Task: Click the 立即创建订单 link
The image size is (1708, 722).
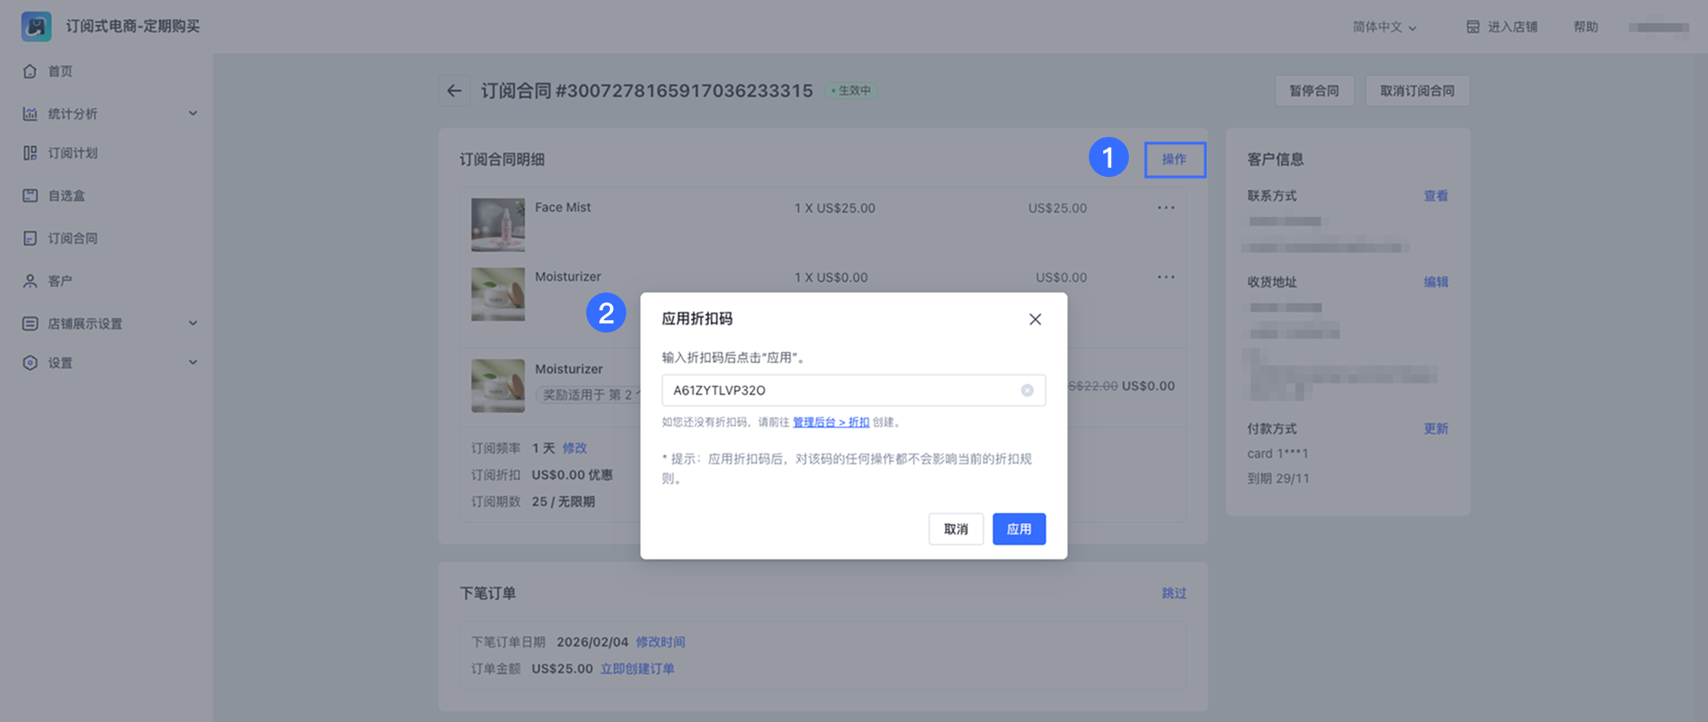Action: pos(638,669)
